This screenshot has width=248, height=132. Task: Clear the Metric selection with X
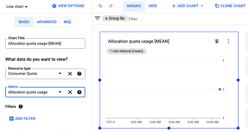pos(70,92)
